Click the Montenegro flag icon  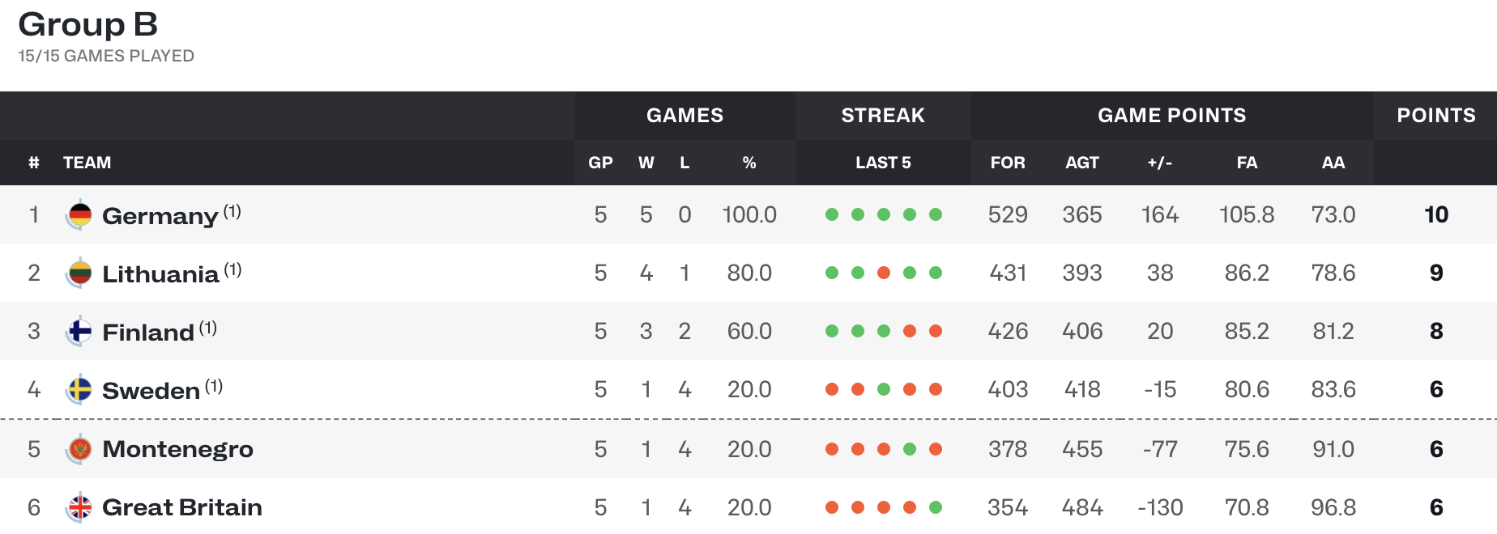79,448
